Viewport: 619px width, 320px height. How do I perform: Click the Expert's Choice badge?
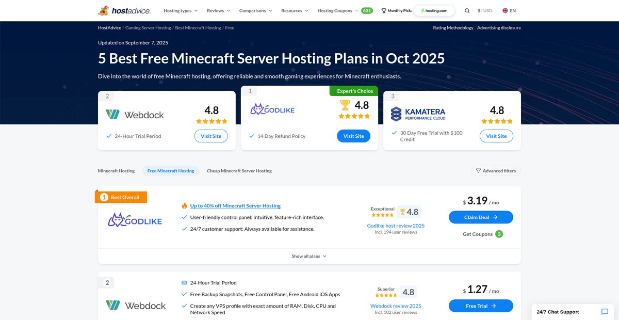(354, 91)
